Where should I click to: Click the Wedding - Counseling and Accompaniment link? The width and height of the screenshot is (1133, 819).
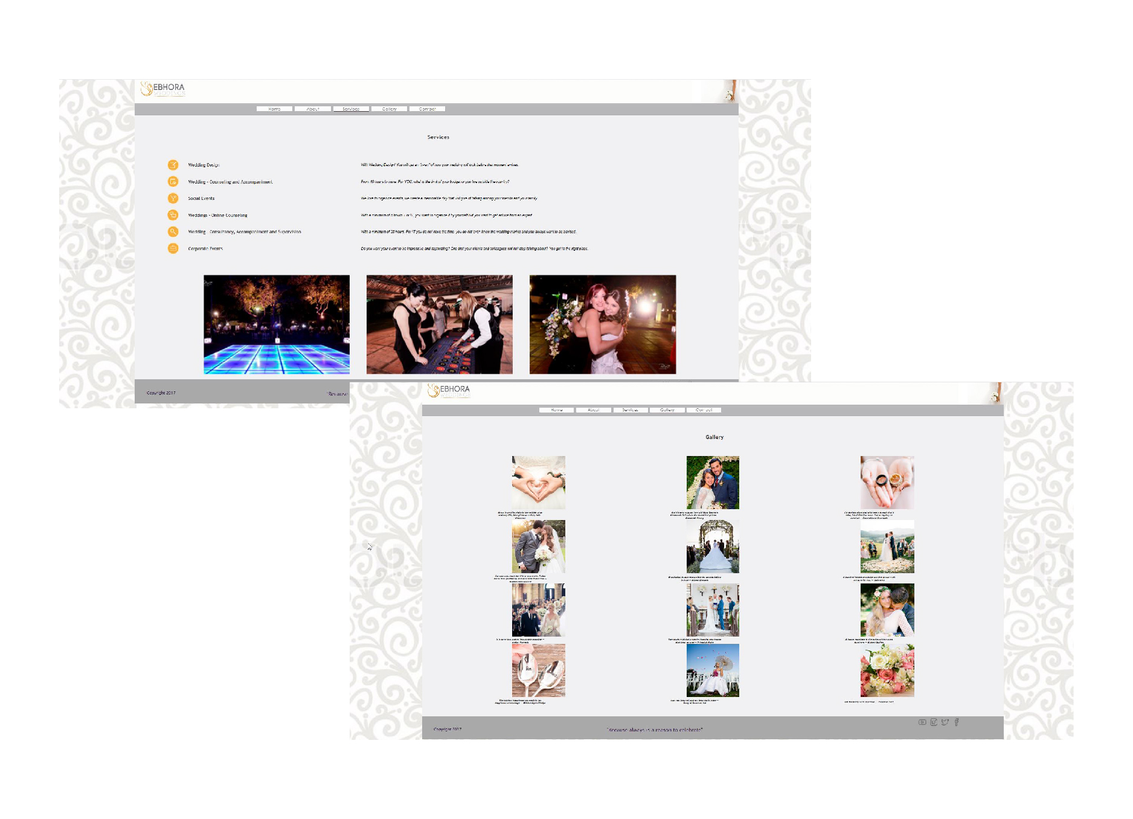click(x=230, y=182)
